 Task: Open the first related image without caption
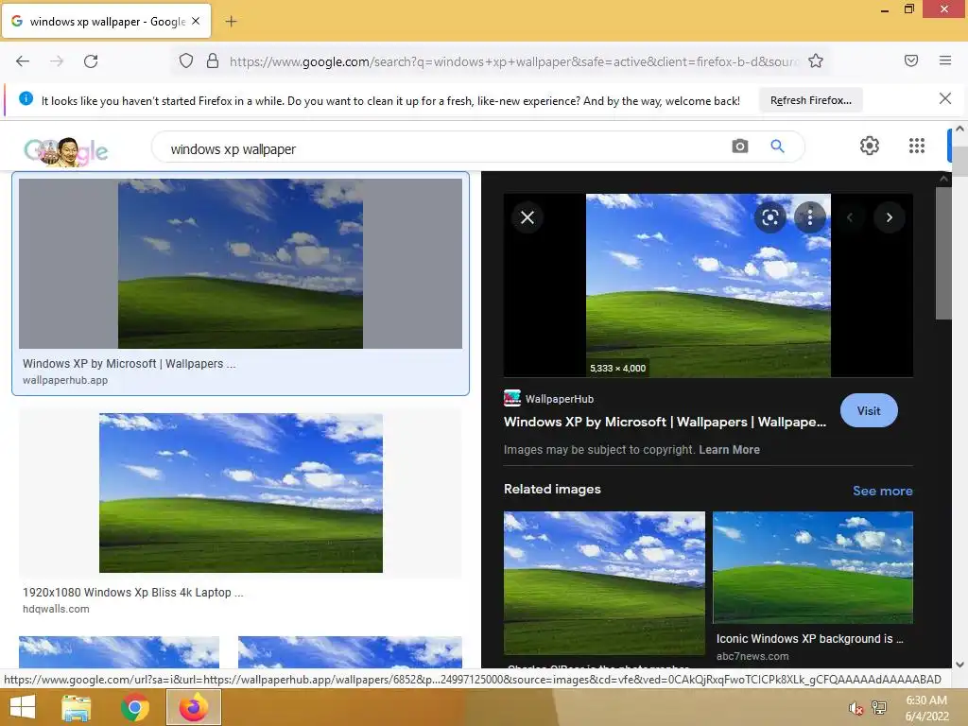[604, 582]
